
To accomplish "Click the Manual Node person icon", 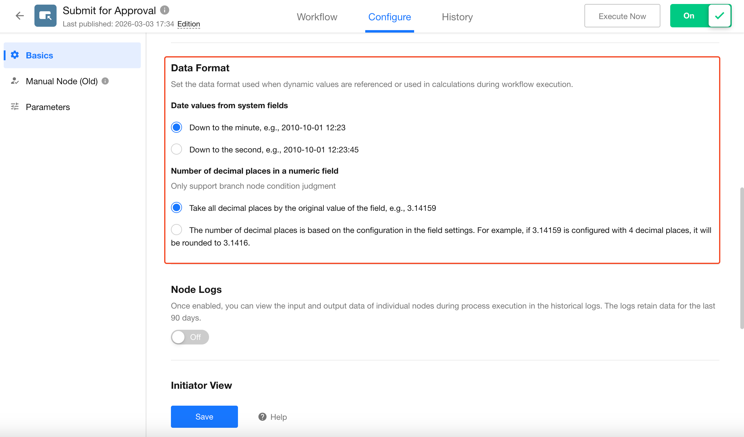I will [15, 81].
